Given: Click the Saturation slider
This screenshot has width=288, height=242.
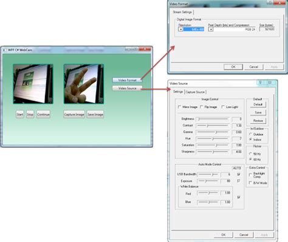Looking at the screenshot, I should tap(213, 145).
